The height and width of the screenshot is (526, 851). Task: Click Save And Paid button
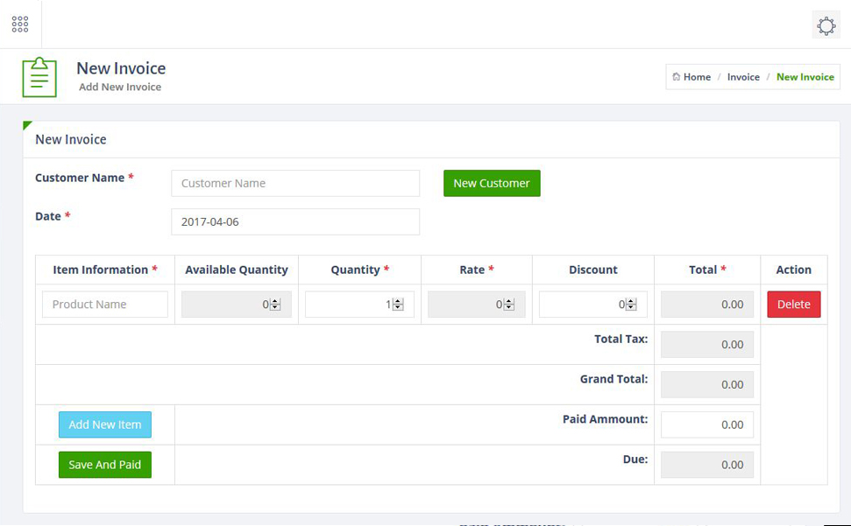[x=105, y=464]
